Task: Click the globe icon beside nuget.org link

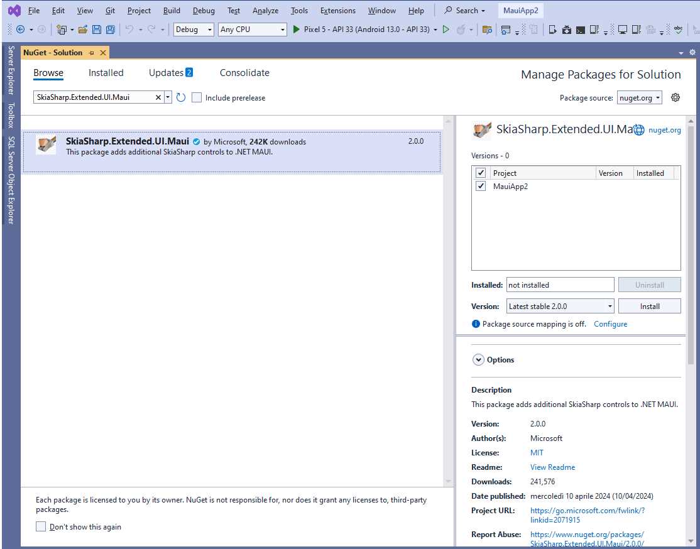Action: [639, 130]
